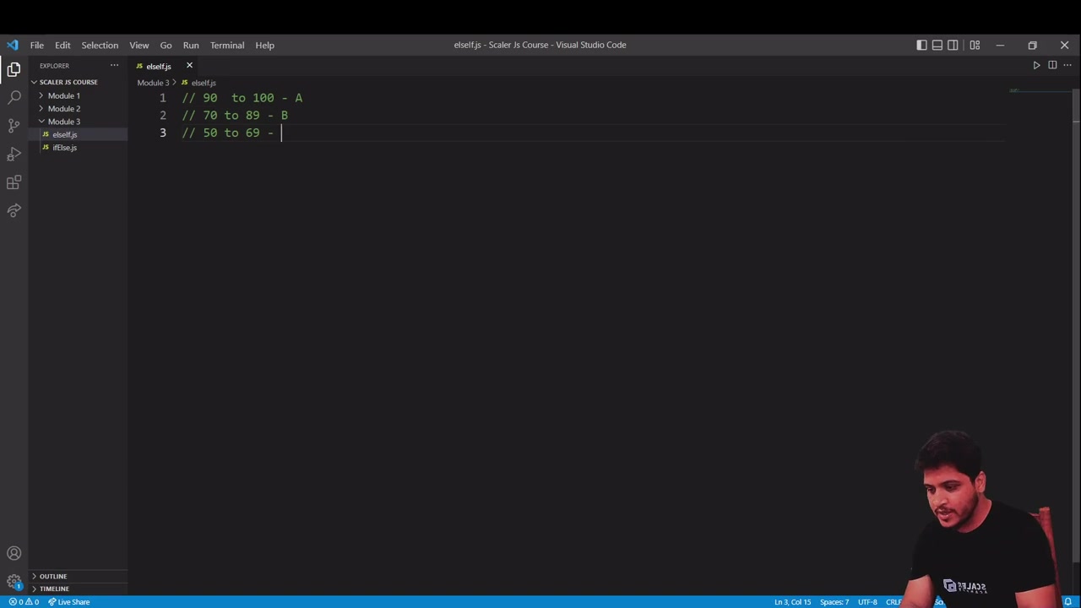Screen dimensions: 1081x608
Task: Expand the Module 1 folder
Action: click(63, 95)
